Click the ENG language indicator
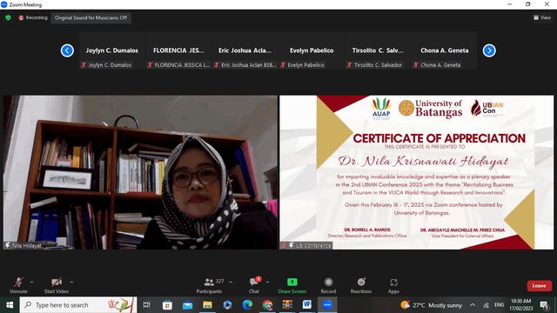The image size is (557, 313). click(x=499, y=305)
